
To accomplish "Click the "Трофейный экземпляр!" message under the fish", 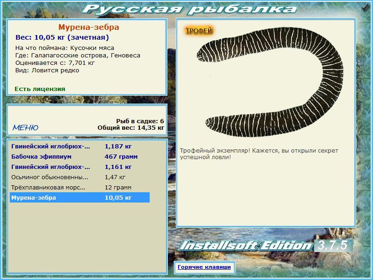I will 259,154.
